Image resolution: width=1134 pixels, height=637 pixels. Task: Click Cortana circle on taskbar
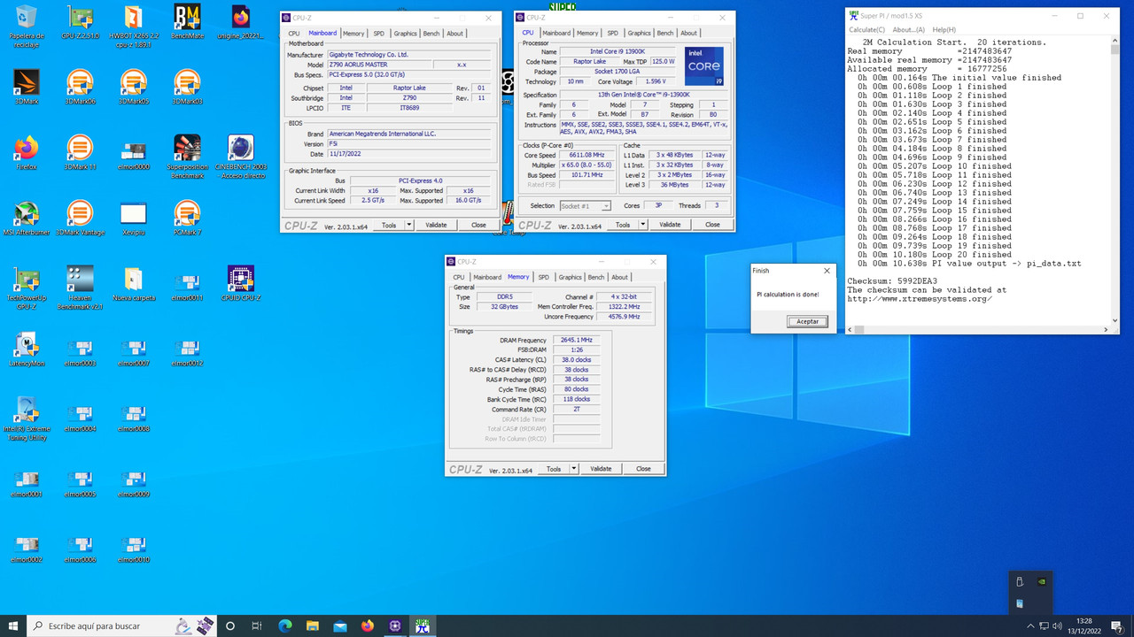[x=229, y=625]
